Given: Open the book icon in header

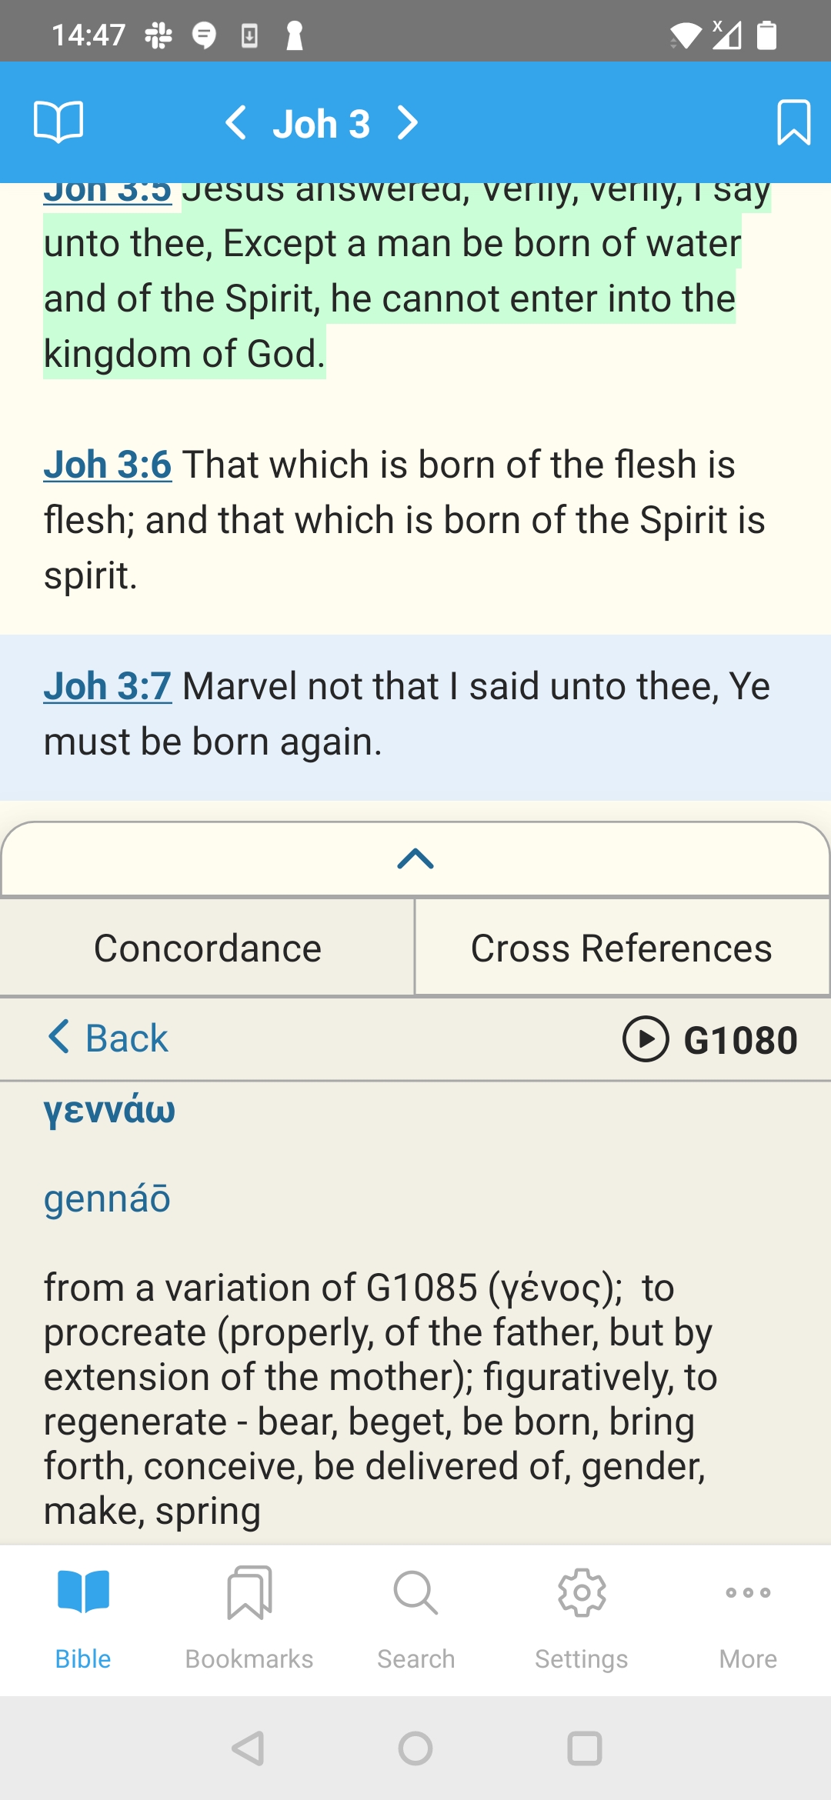Looking at the screenshot, I should coord(58,122).
